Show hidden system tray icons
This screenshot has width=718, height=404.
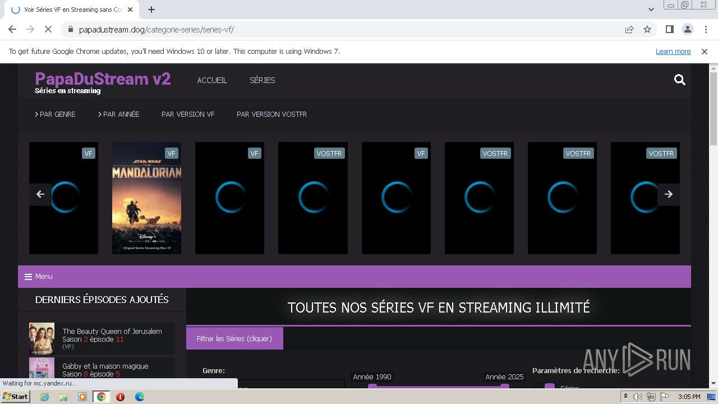point(625,397)
